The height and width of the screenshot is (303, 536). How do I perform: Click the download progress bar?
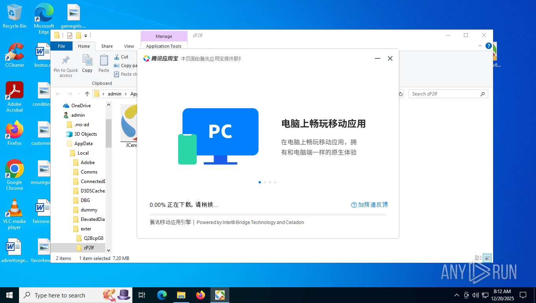click(268, 215)
